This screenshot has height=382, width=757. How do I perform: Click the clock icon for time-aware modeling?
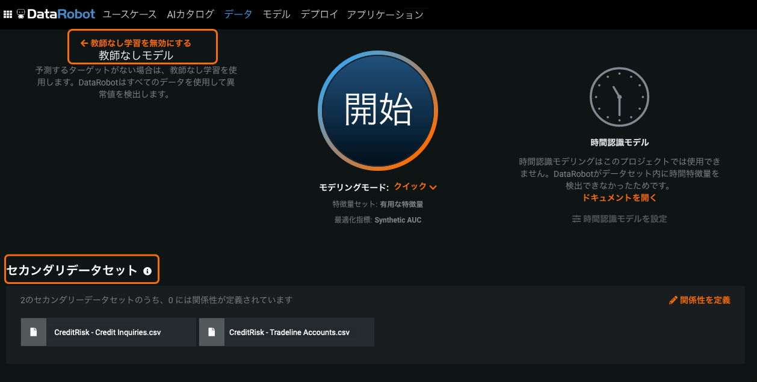pyautogui.click(x=619, y=97)
